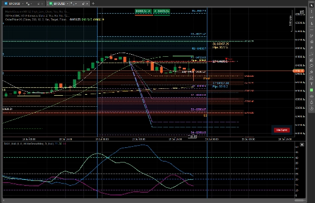Open symbol dropdown on second BTCUSD tab
Image resolution: width=315 pixels, height=203 pixels.
(x=68, y=4)
